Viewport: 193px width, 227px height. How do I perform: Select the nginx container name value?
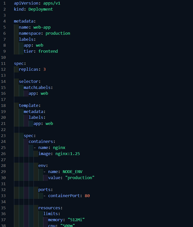click(59, 148)
